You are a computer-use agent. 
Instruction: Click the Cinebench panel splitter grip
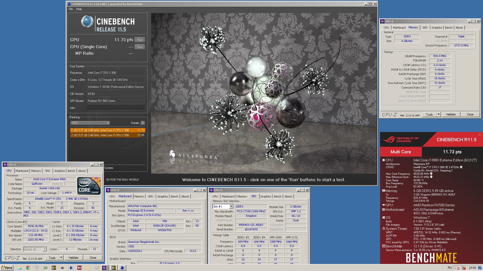[150, 98]
